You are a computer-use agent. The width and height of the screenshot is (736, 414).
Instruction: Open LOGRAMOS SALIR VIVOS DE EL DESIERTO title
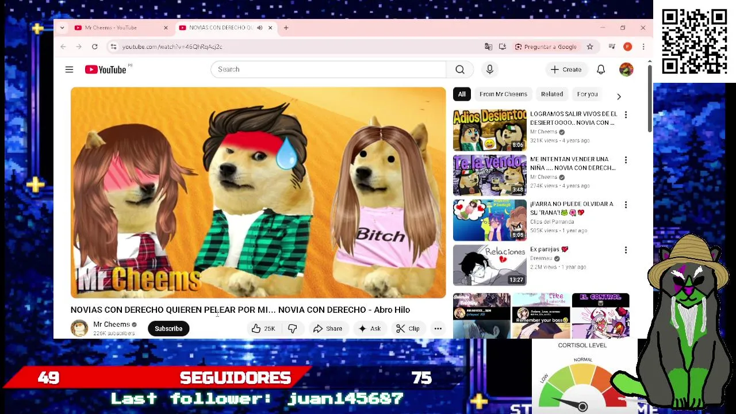[x=573, y=118]
